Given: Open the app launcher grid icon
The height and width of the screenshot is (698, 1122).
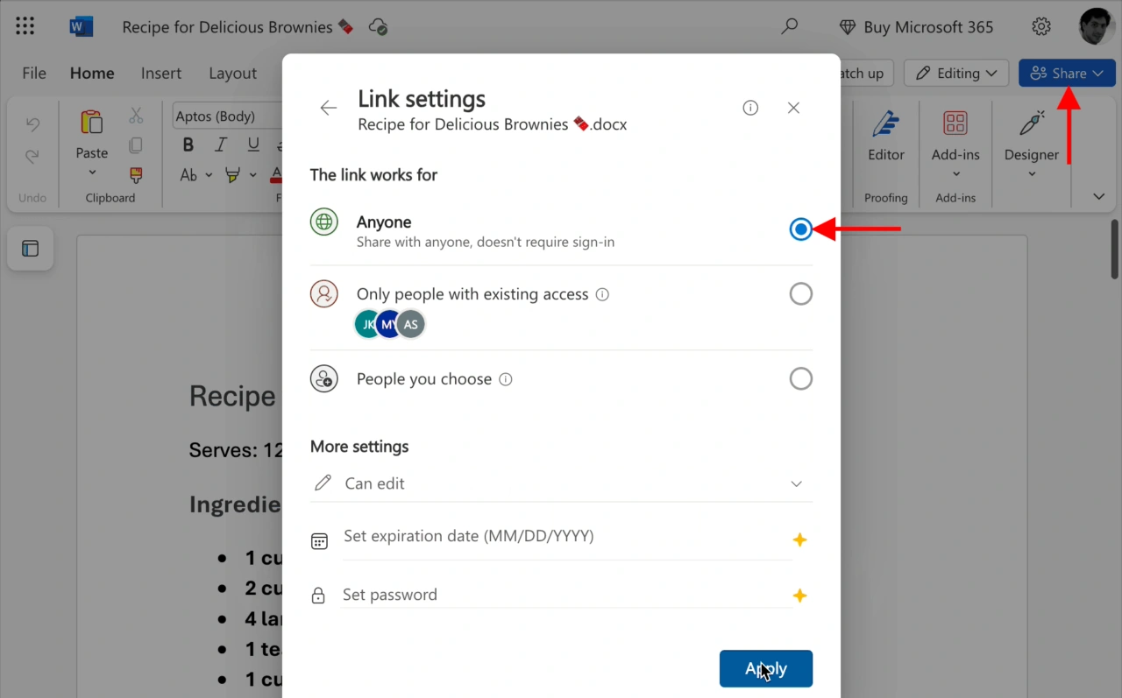Looking at the screenshot, I should [25, 26].
